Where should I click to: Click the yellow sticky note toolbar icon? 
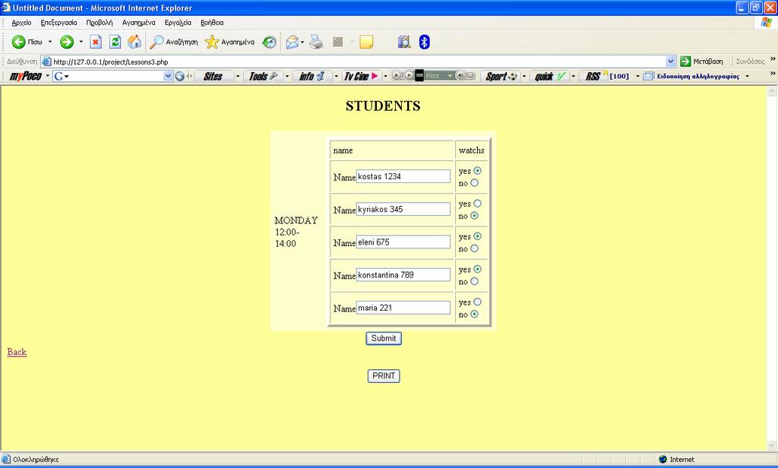coord(366,43)
